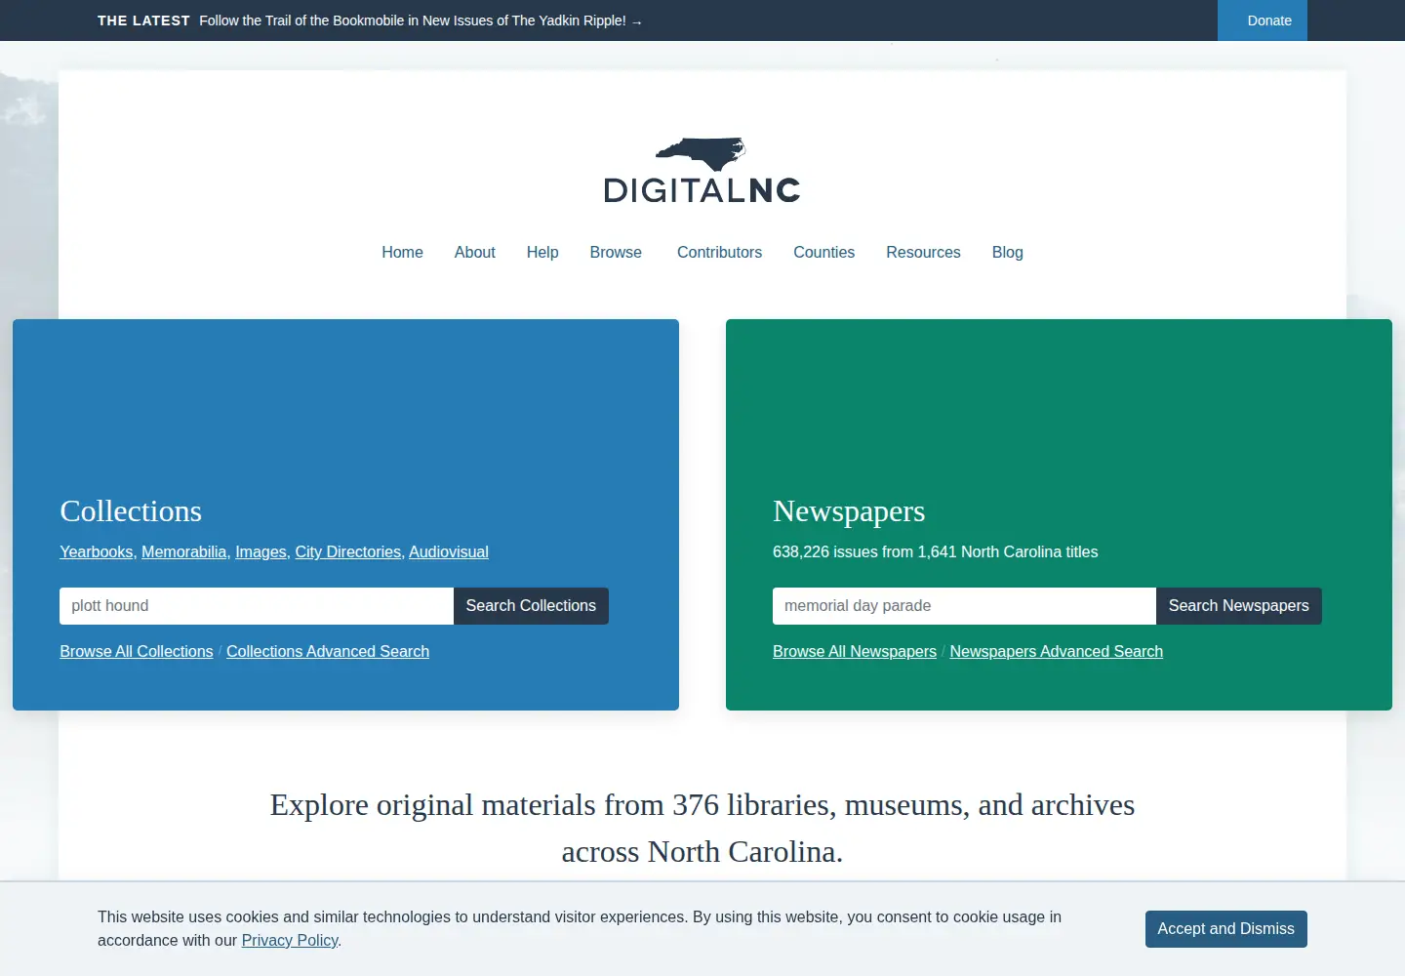Open the Home menu item
The width and height of the screenshot is (1405, 976).
(402, 252)
